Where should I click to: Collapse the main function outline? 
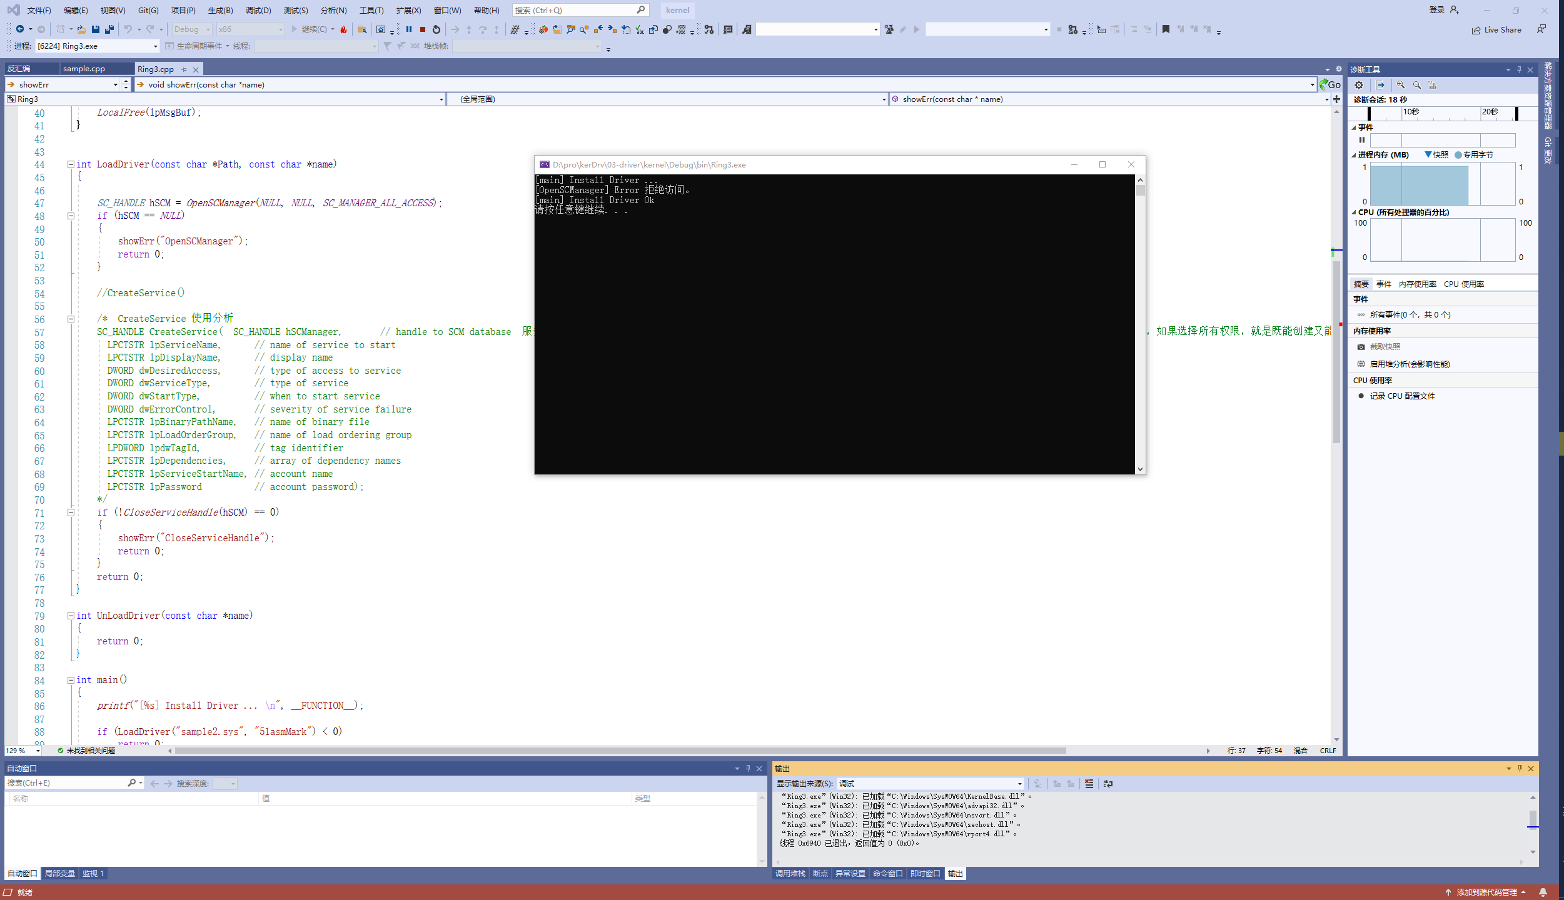(x=71, y=680)
